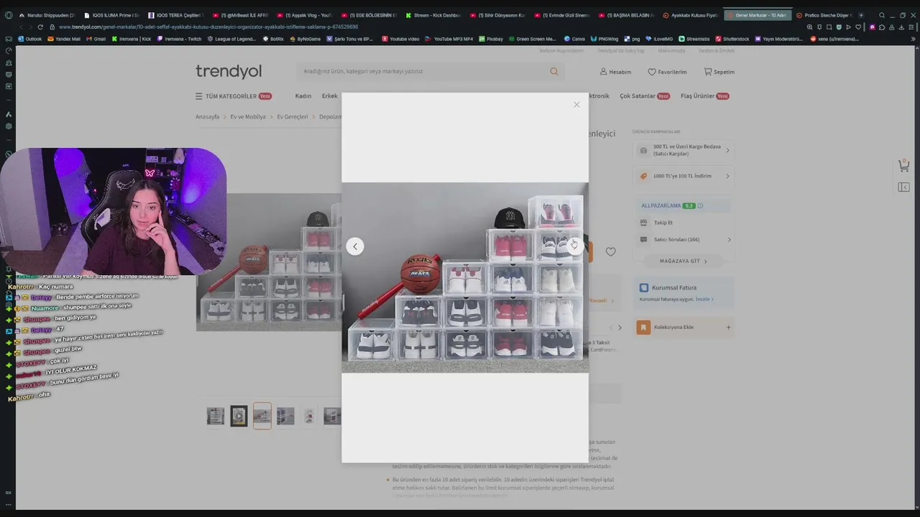Play the video thumbnail

239,416
